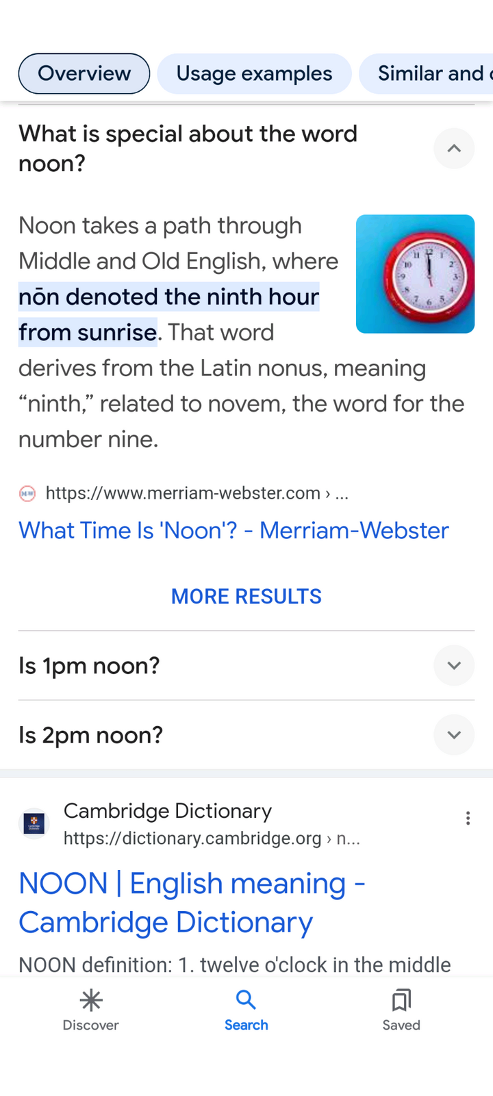The height and width of the screenshot is (1096, 493).
Task: Open Saved items via bookmark icon
Action: pos(401,1010)
